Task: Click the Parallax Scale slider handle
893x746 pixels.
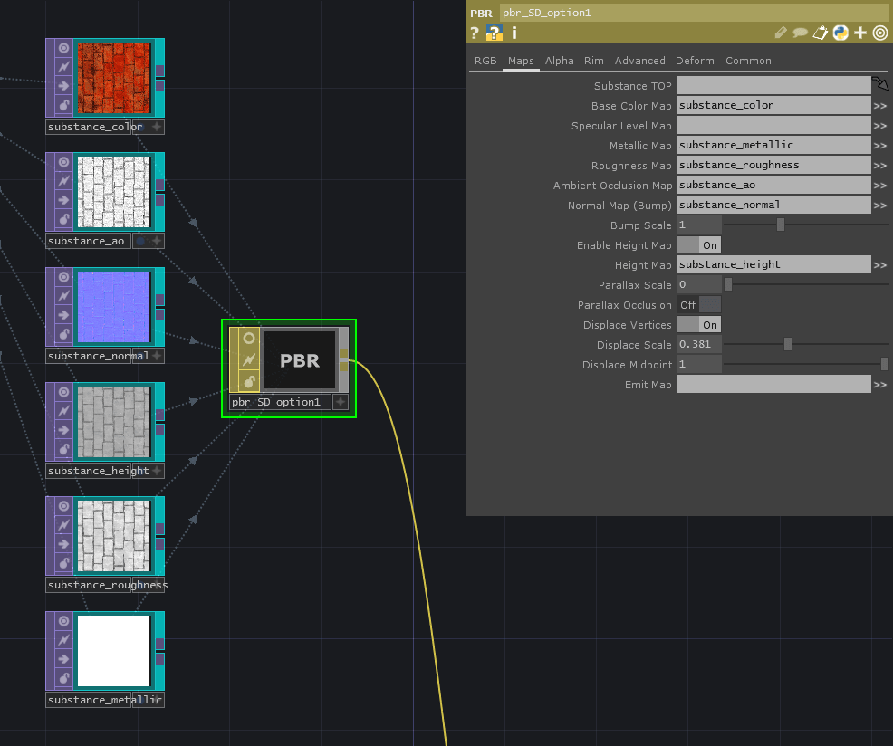Action: tap(728, 285)
